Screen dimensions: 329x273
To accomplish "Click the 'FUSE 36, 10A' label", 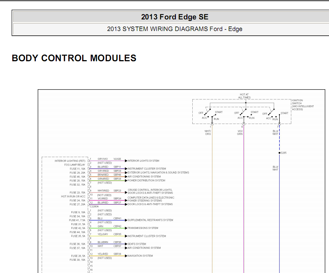I will pos(77,244).
